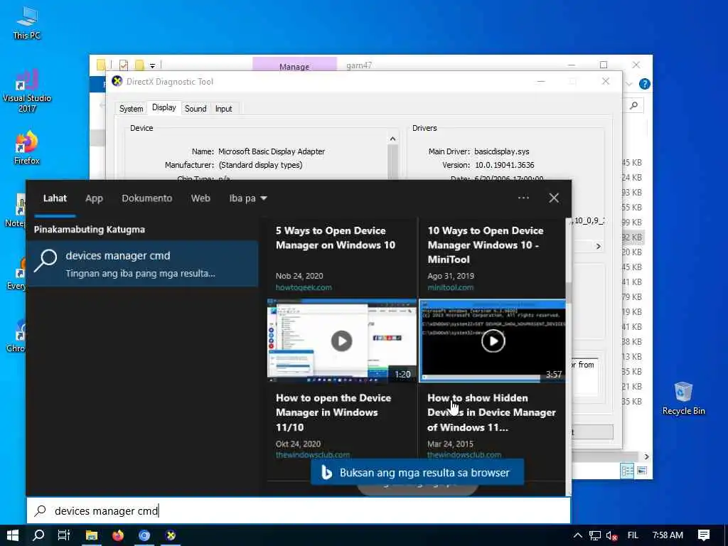728x546 pixels.
Task: Click the Windows Start button
Action: tap(13, 535)
